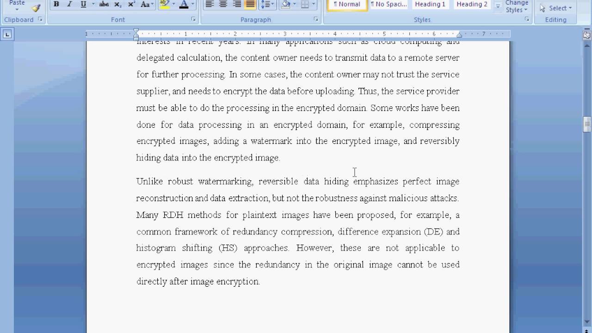The height and width of the screenshot is (333, 592).
Task: Apply No Spacing style
Action: (389, 5)
